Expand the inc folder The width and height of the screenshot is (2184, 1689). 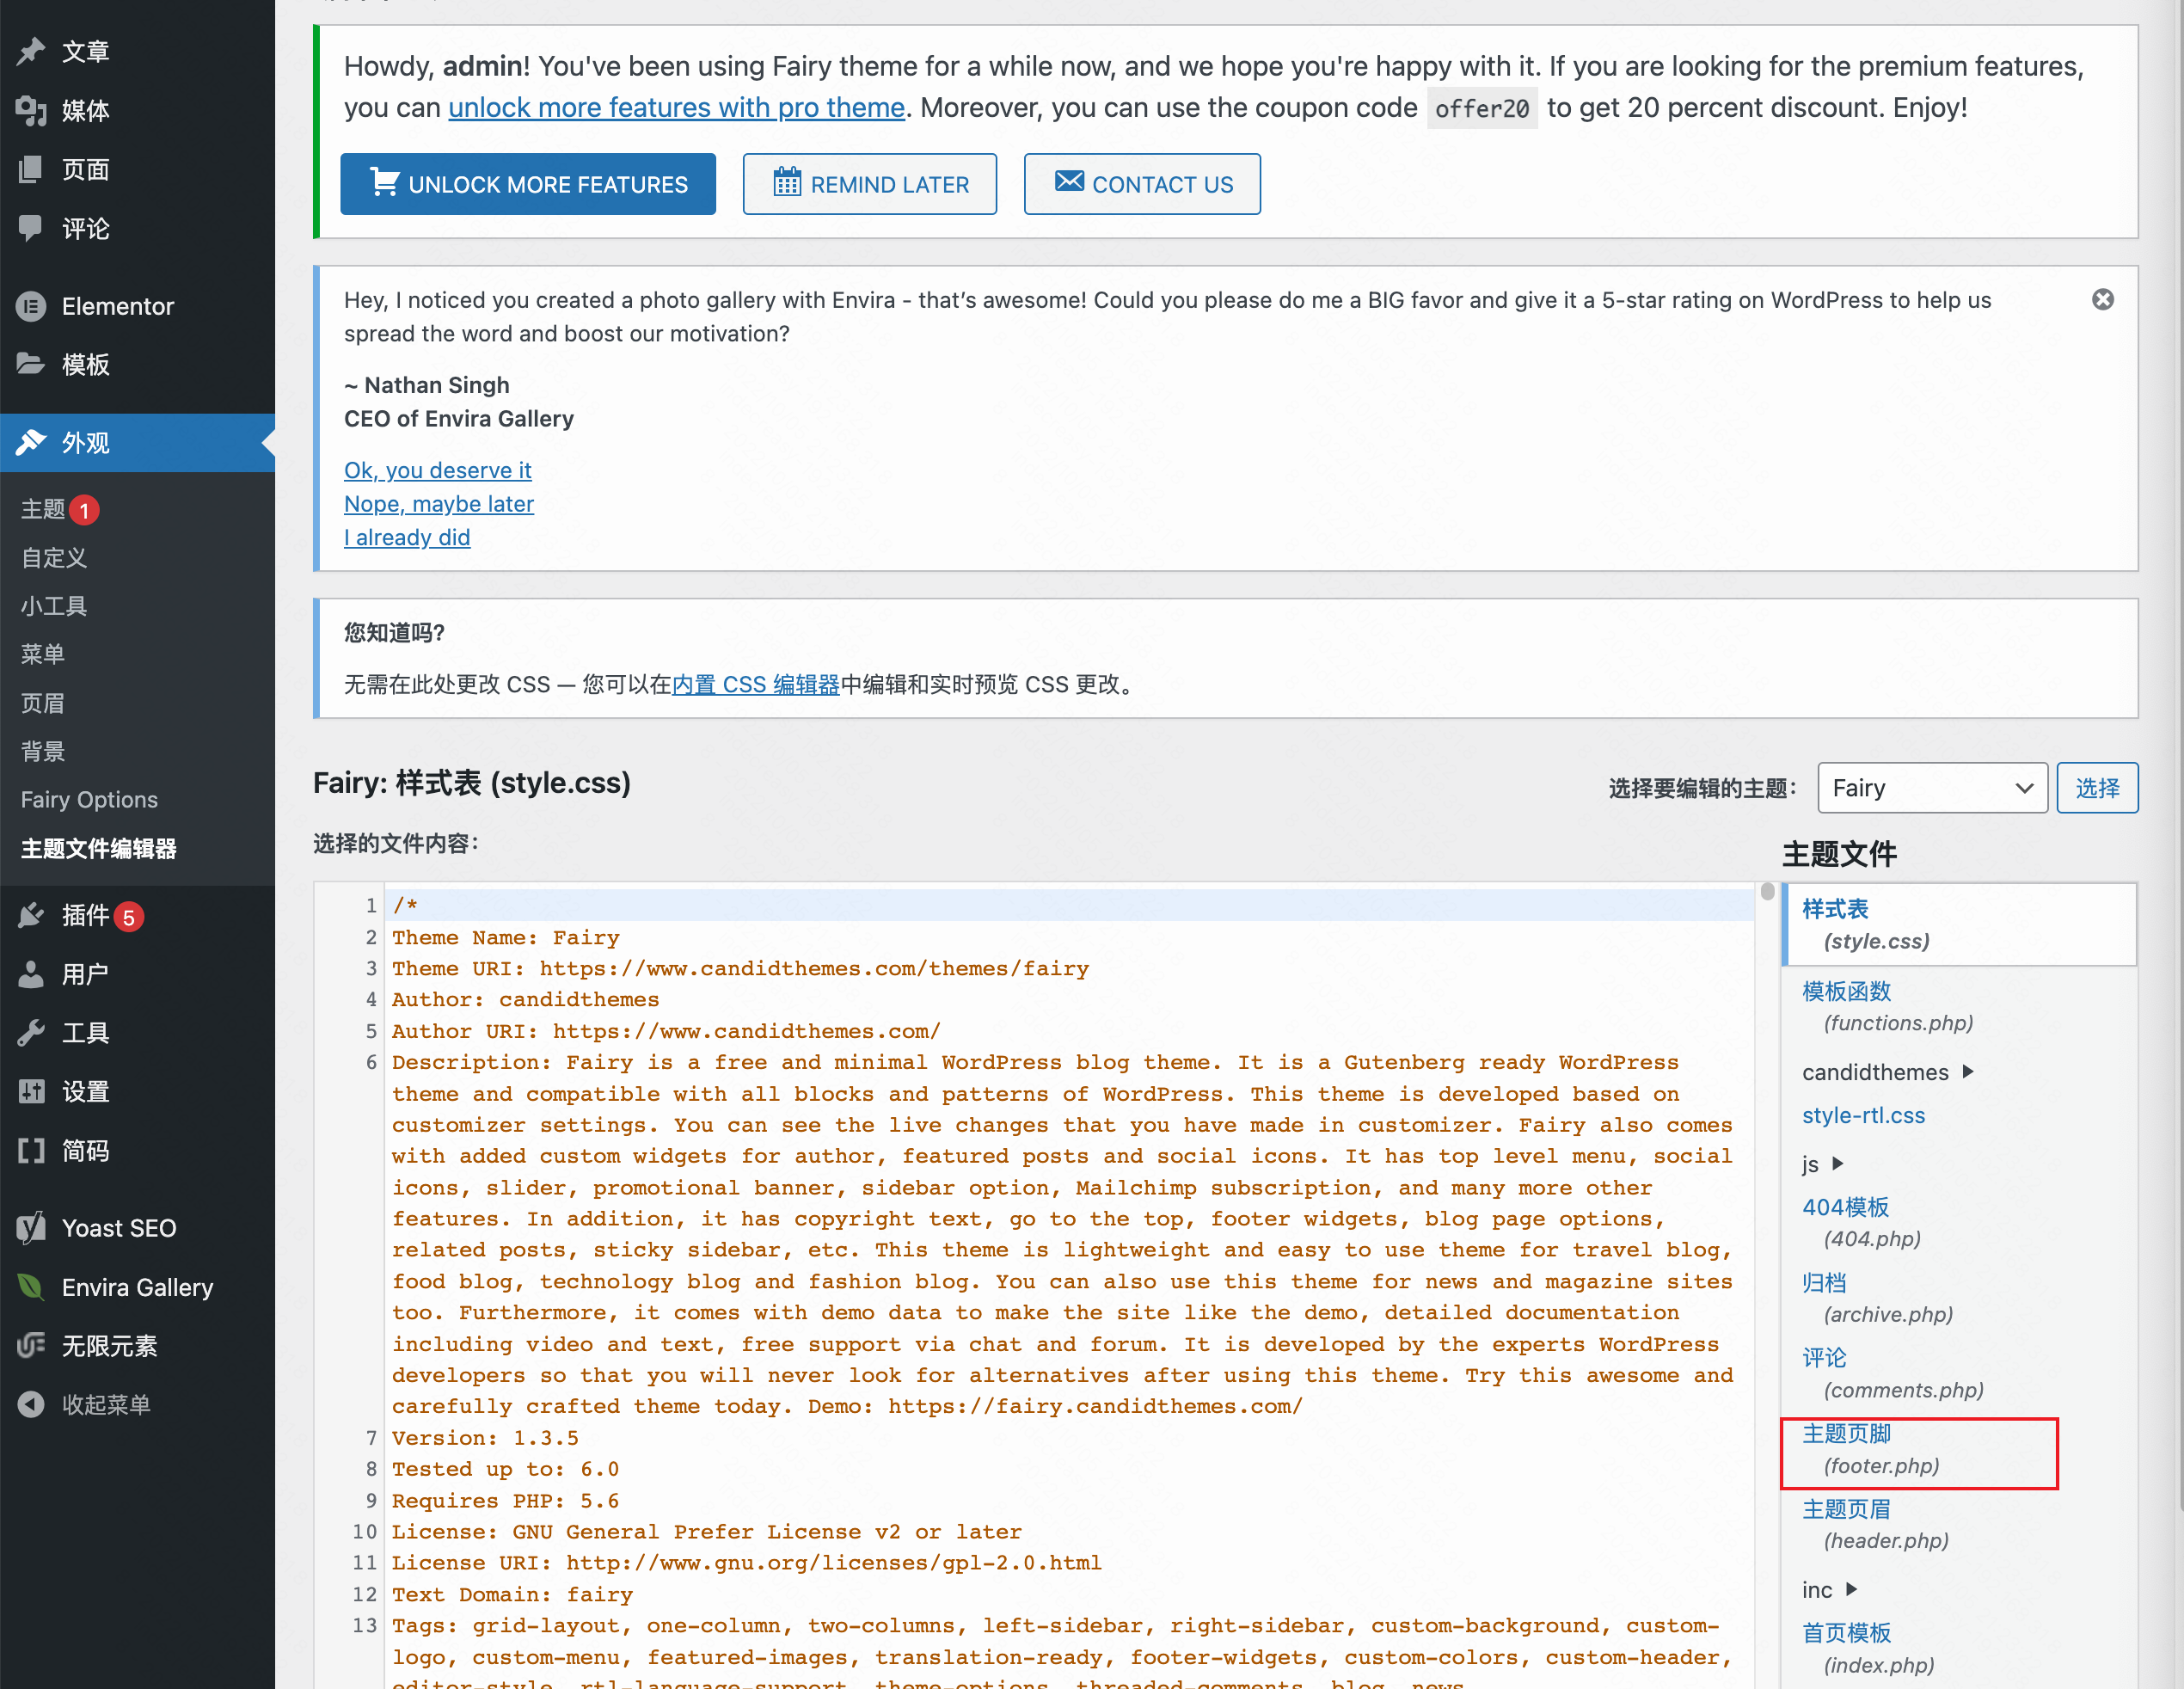pyautogui.click(x=1851, y=1589)
